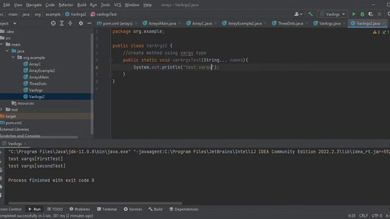Click CRLF line separator in status bar
This screenshot has height=219, width=390.
coord(363,216)
